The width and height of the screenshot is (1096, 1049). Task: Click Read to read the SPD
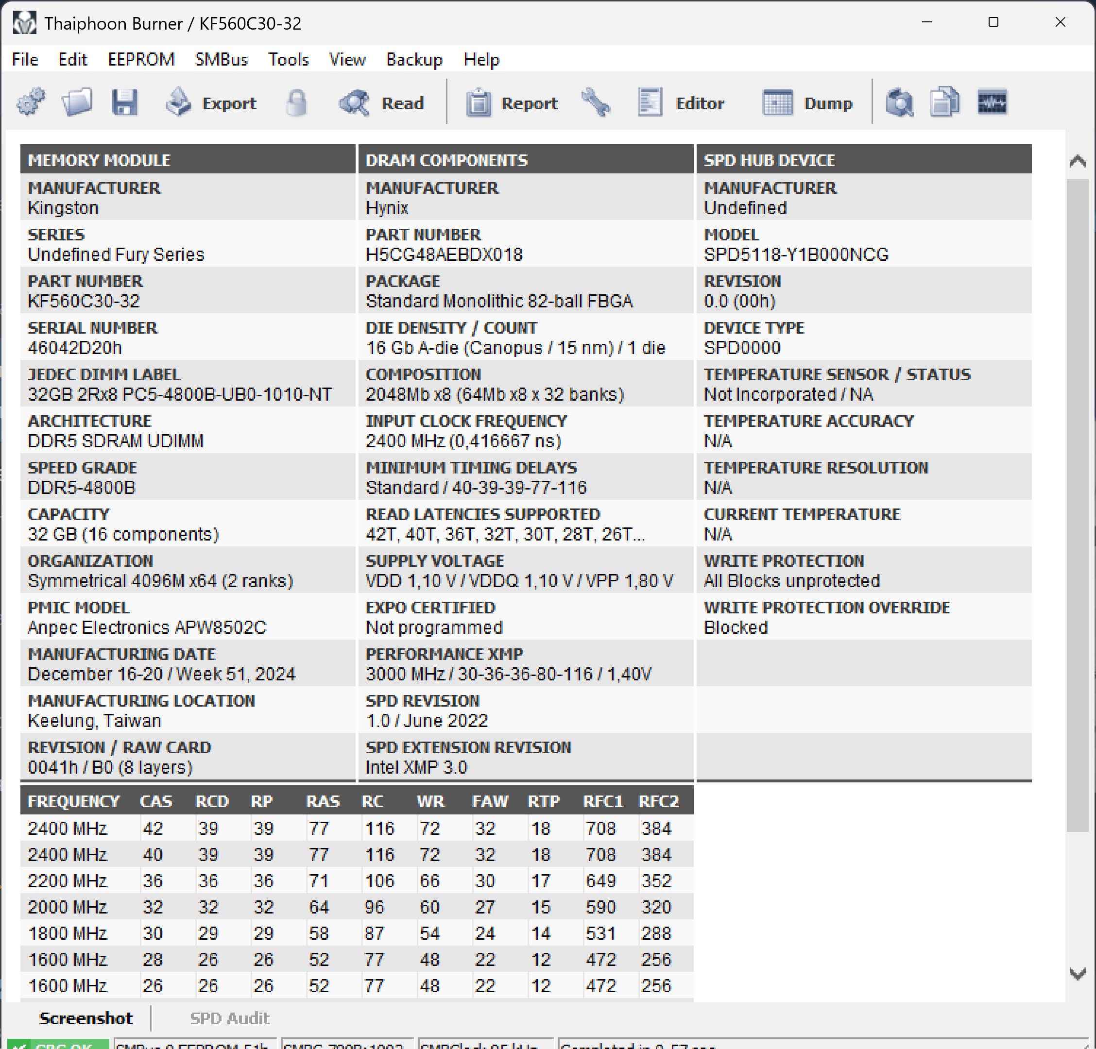point(382,103)
